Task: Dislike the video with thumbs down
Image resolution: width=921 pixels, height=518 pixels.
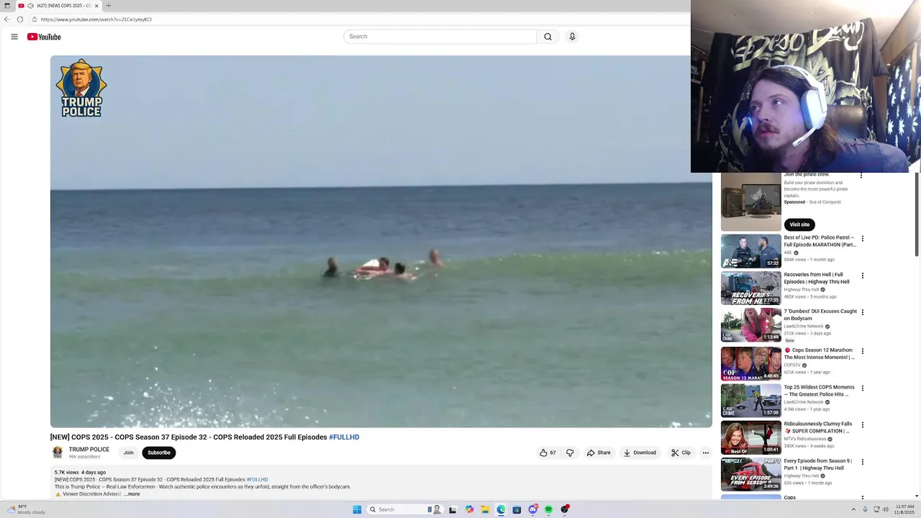Action: (x=570, y=453)
